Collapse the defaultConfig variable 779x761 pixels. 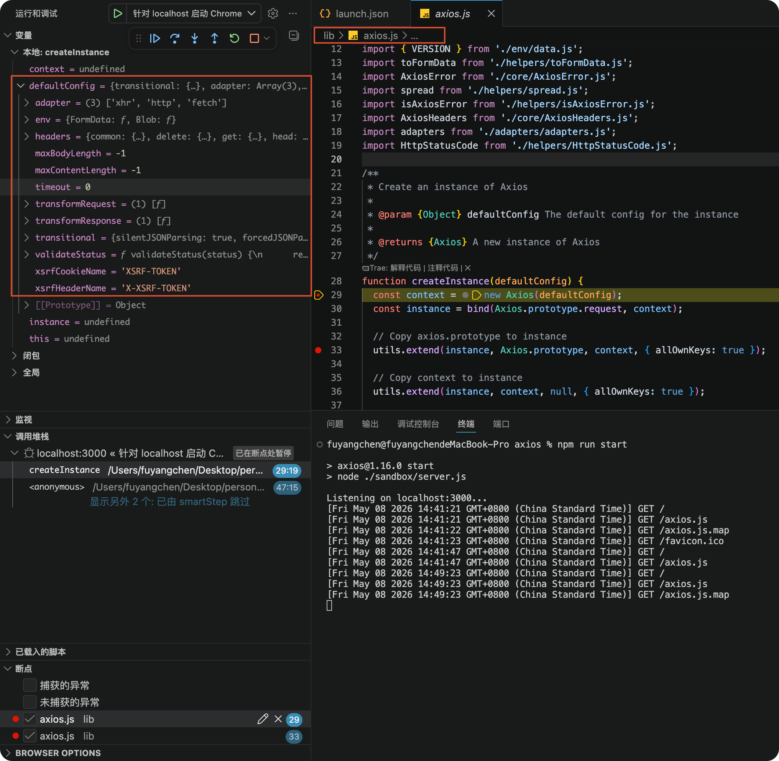point(21,85)
